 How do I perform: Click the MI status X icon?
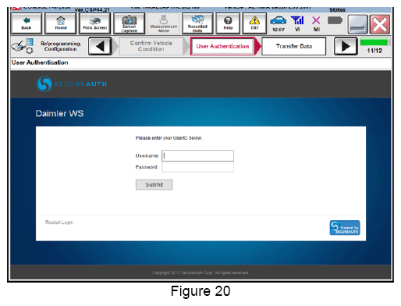(316, 23)
